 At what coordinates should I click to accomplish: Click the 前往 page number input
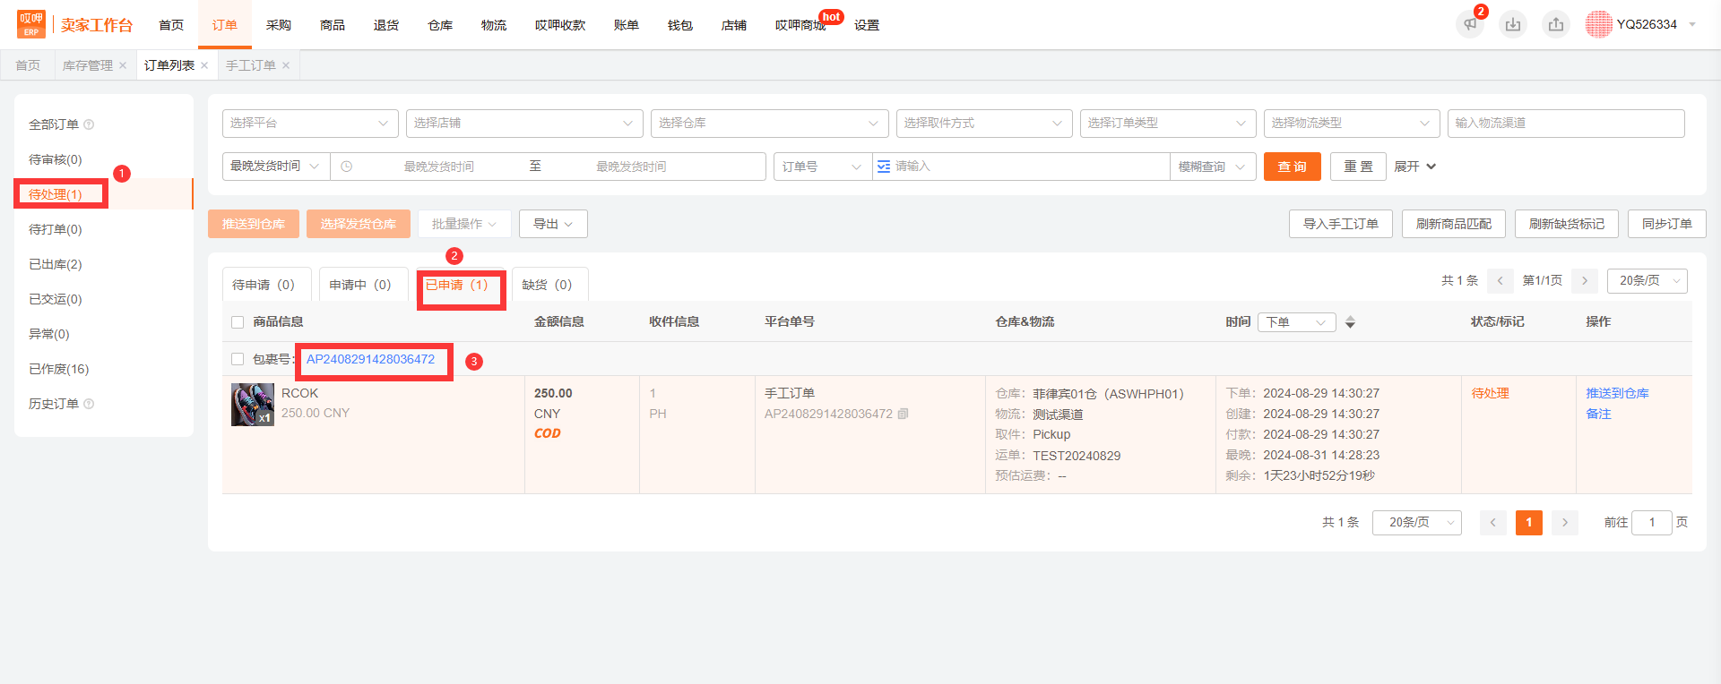pos(1652,522)
